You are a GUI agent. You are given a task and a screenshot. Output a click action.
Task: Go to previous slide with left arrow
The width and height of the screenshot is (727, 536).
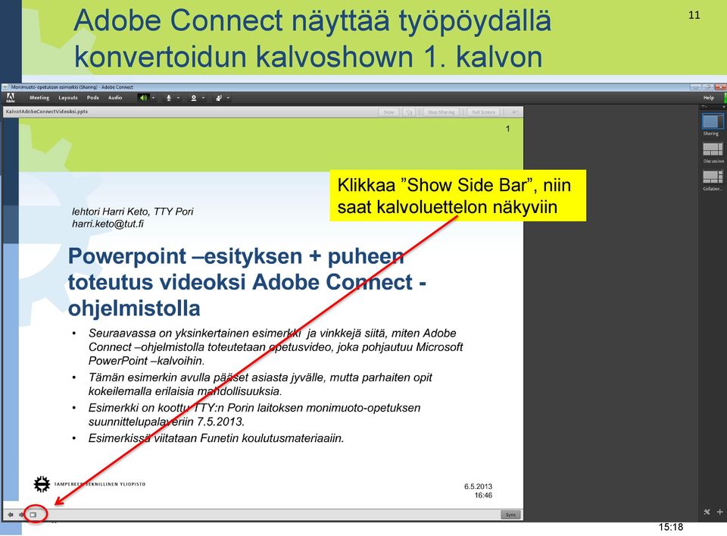pyautogui.click(x=10, y=515)
